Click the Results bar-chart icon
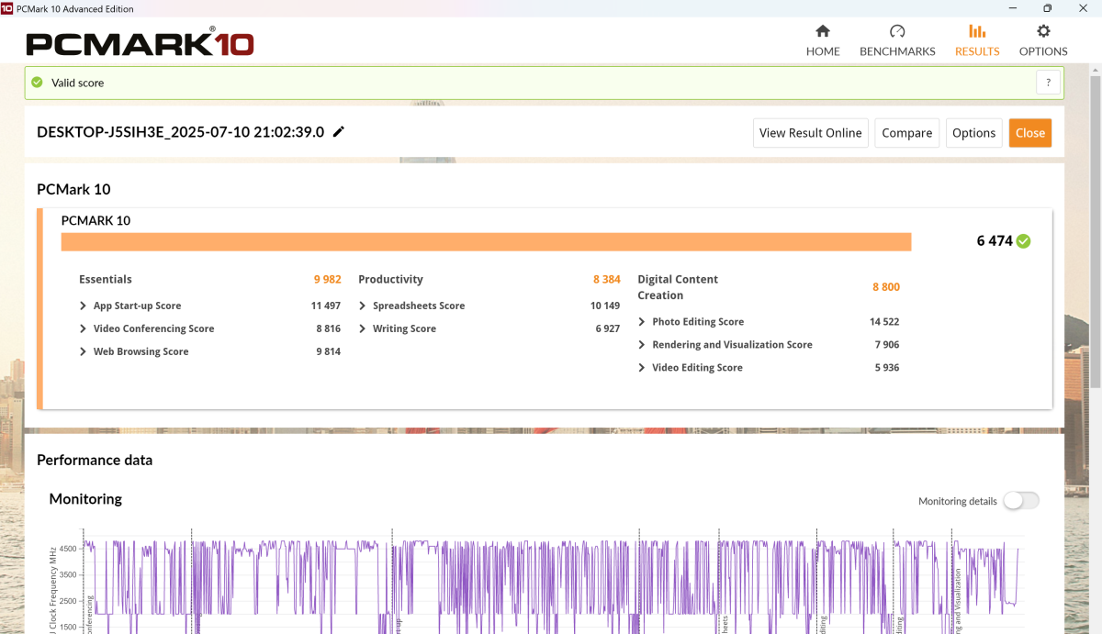Viewport: 1102px width, 634px height. [977, 31]
